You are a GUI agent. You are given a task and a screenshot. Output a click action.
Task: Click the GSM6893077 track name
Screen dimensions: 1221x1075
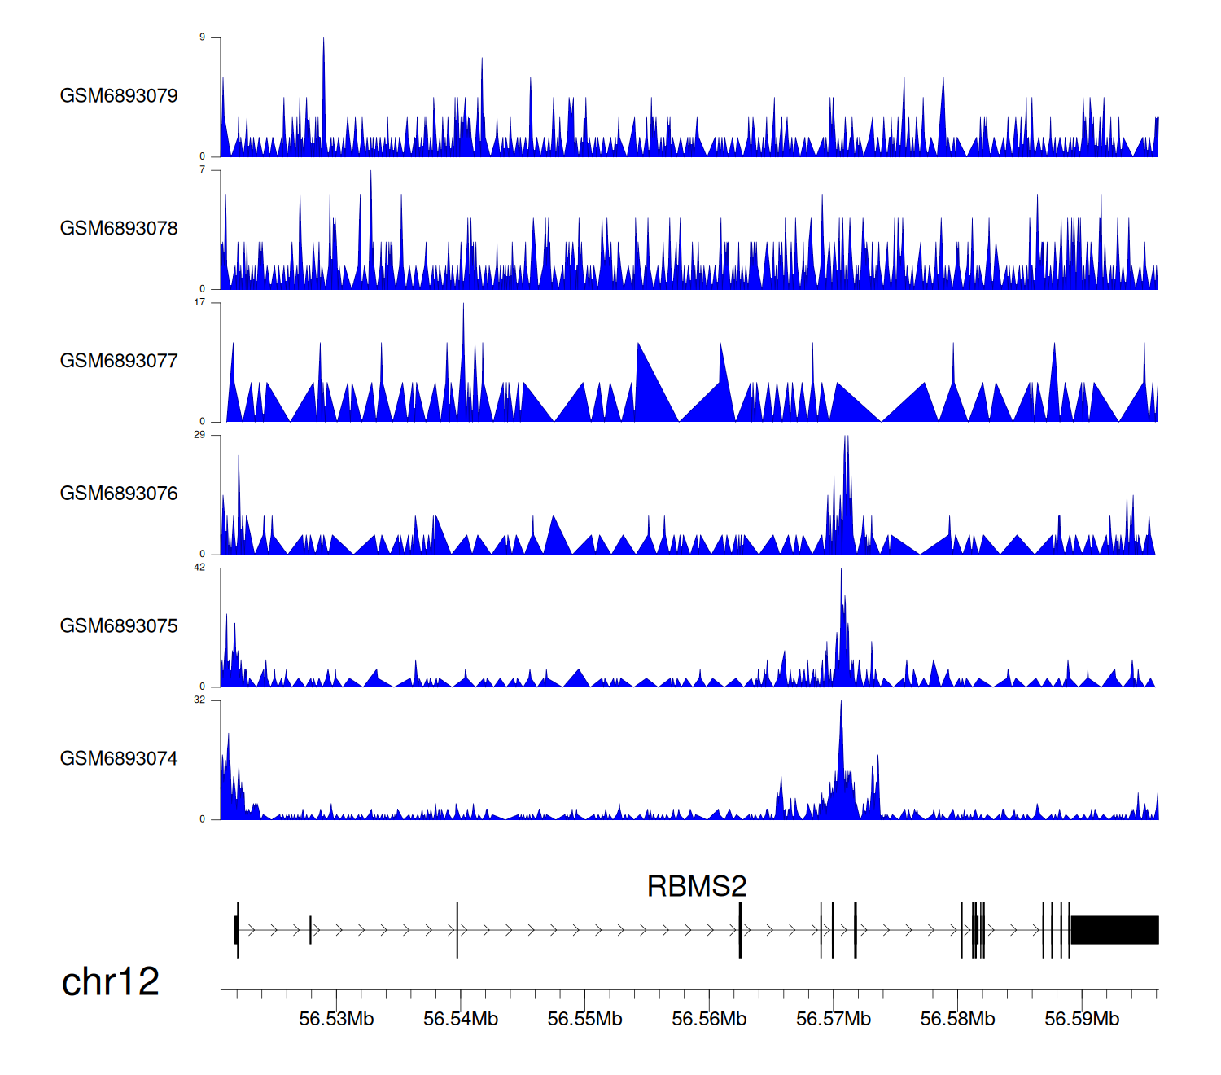119,362
